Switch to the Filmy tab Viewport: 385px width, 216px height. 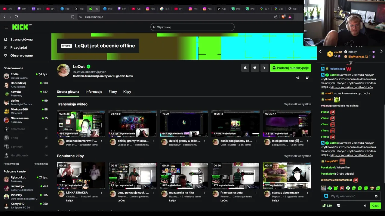pos(113,92)
